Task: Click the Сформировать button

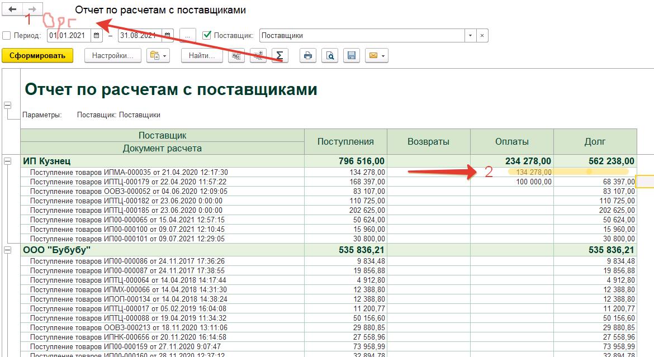Action: (37, 55)
